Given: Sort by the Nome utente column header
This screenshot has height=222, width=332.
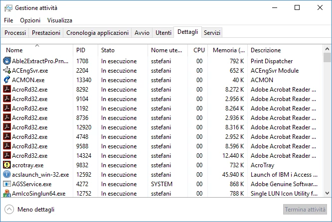Looking at the screenshot, I should pyautogui.click(x=167, y=50).
